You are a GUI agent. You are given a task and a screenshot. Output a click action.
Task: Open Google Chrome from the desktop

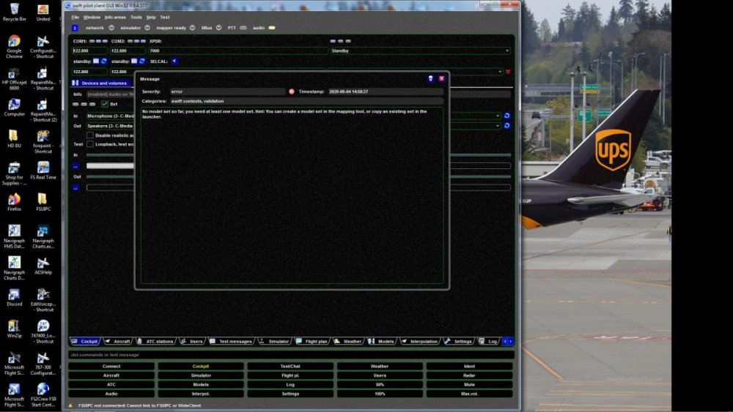[x=14, y=47]
